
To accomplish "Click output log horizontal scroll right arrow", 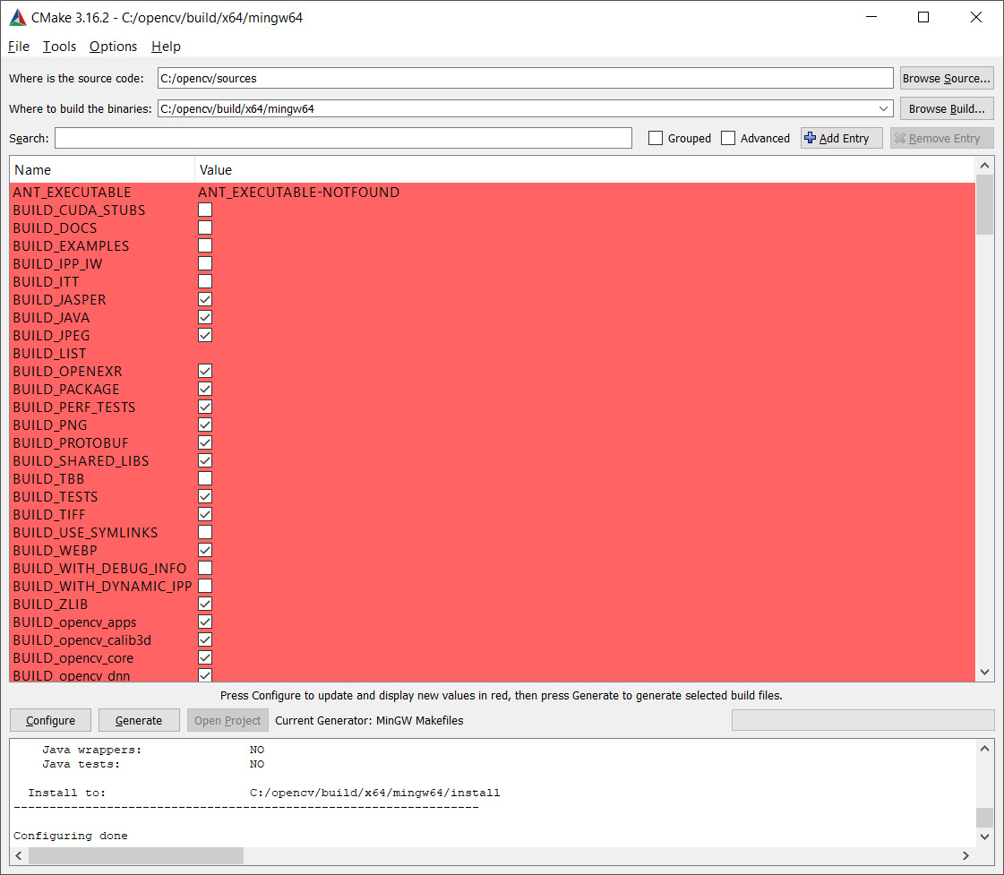I will [965, 856].
